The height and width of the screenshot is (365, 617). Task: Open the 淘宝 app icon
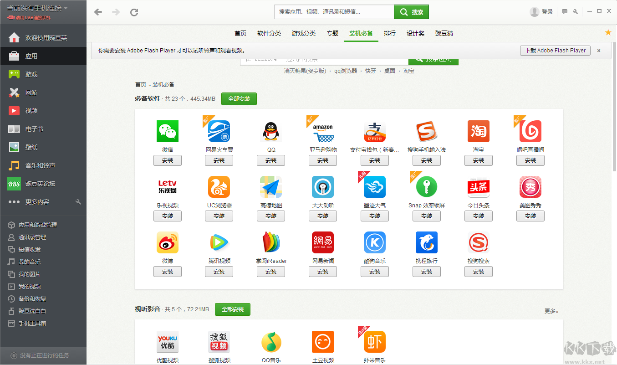(x=479, y=131)
